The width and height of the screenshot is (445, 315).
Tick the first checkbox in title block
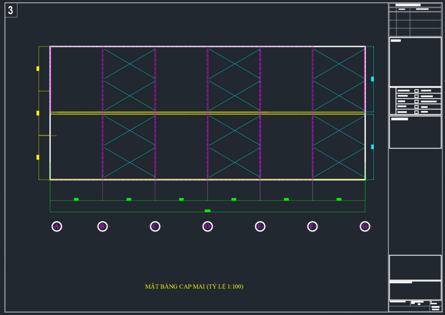[416, 91]
